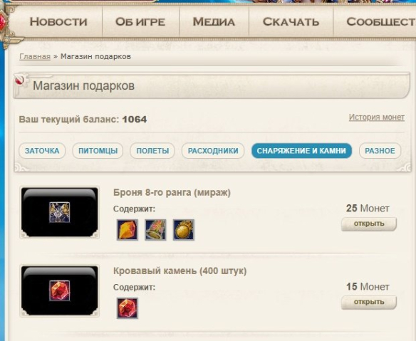Select the Заточка category tab
The width and height of the screenshot is (416, 341).
(42, 151)
